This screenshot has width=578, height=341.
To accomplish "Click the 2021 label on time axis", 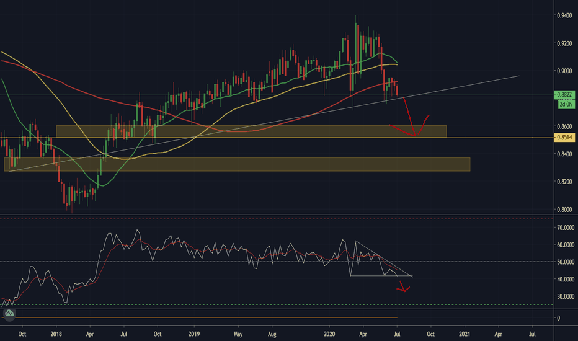I will 465,334.
